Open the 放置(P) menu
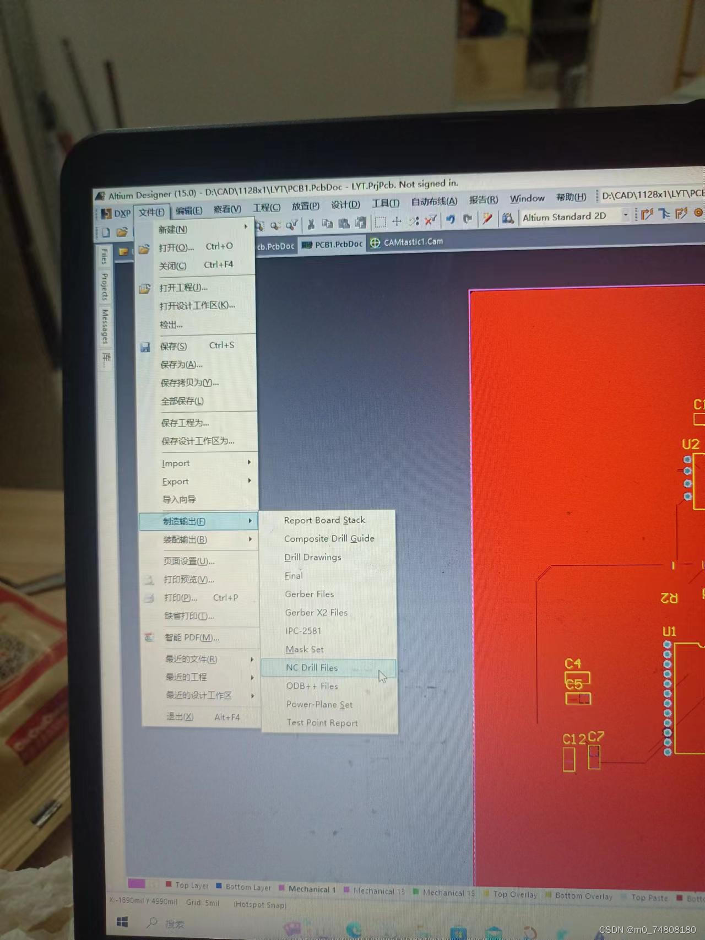The image size is (705, 940). pyautogui.click(x=306, y=206)
